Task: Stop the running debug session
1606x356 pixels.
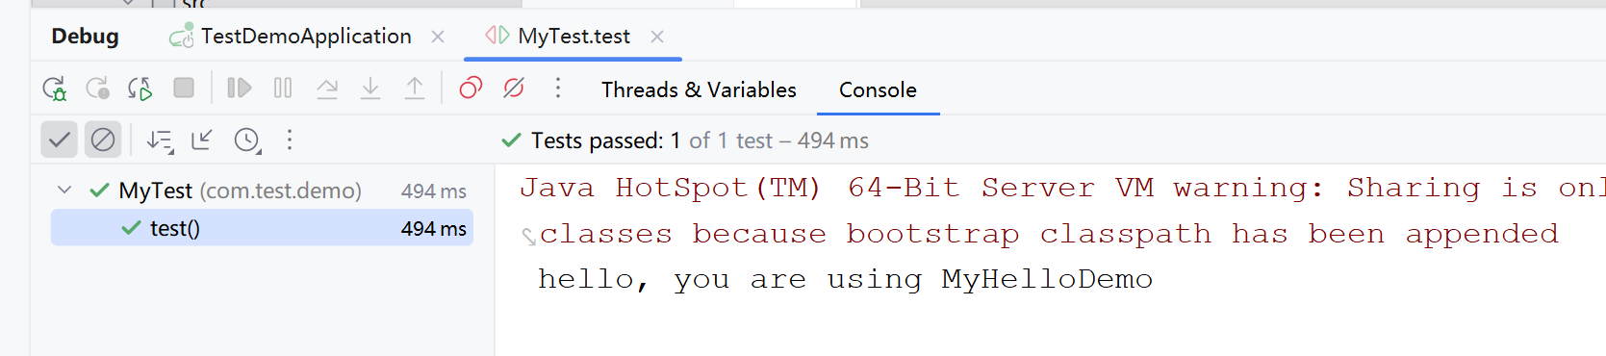Action: 184,89
